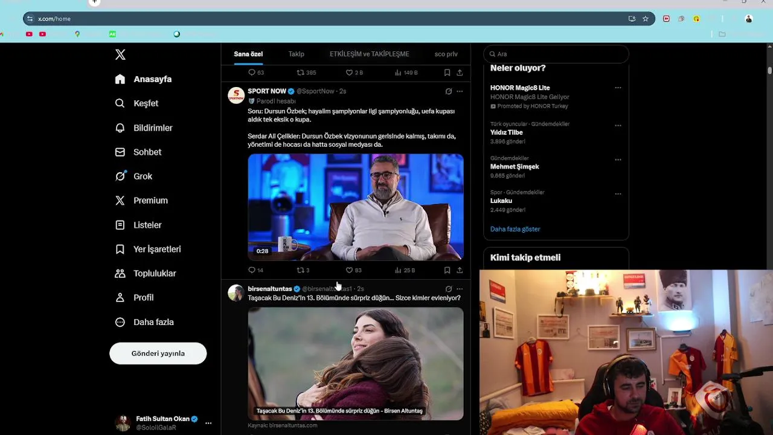Open more options on SPORT NOW post

[x=460, y=91]
